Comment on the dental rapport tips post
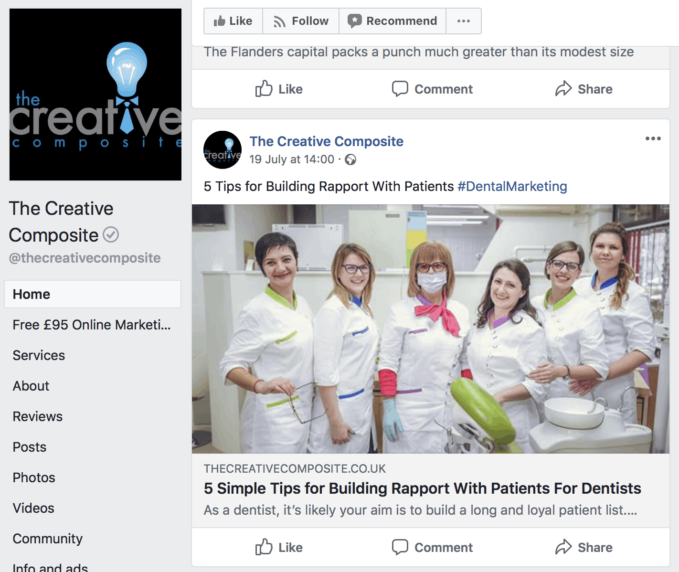Viewport: 679px width, 572px height. [x=432, y=547]
